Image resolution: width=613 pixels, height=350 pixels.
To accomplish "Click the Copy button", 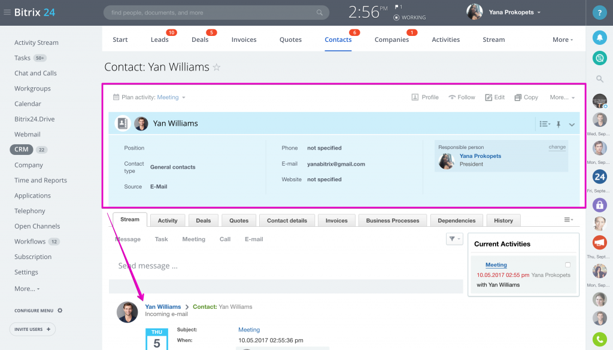I will pyautogui.click(x=526, y=98).
